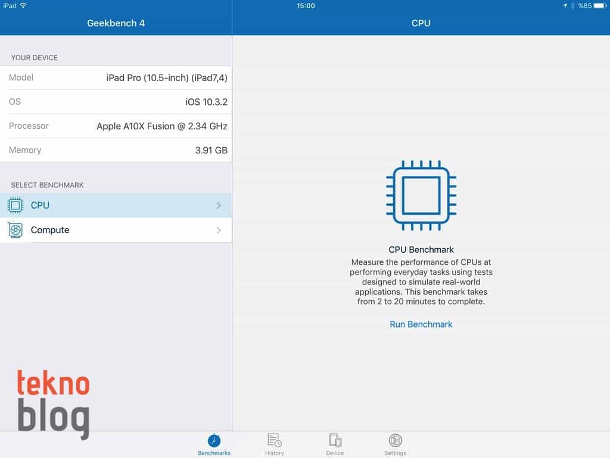Click the Compute graphics card icon
The height and width of the screenshot is (458, 610).
tap(15, 230)
